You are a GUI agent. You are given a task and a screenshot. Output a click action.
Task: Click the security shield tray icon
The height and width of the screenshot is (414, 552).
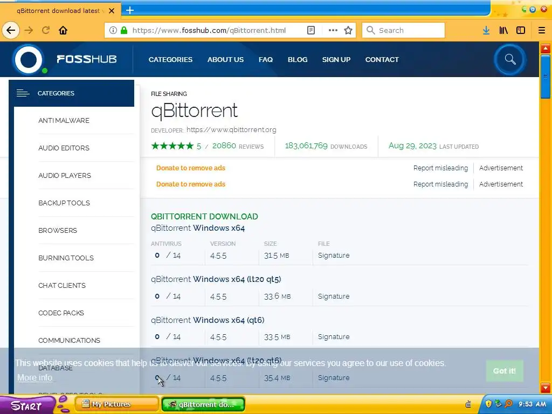coord(488,403)
